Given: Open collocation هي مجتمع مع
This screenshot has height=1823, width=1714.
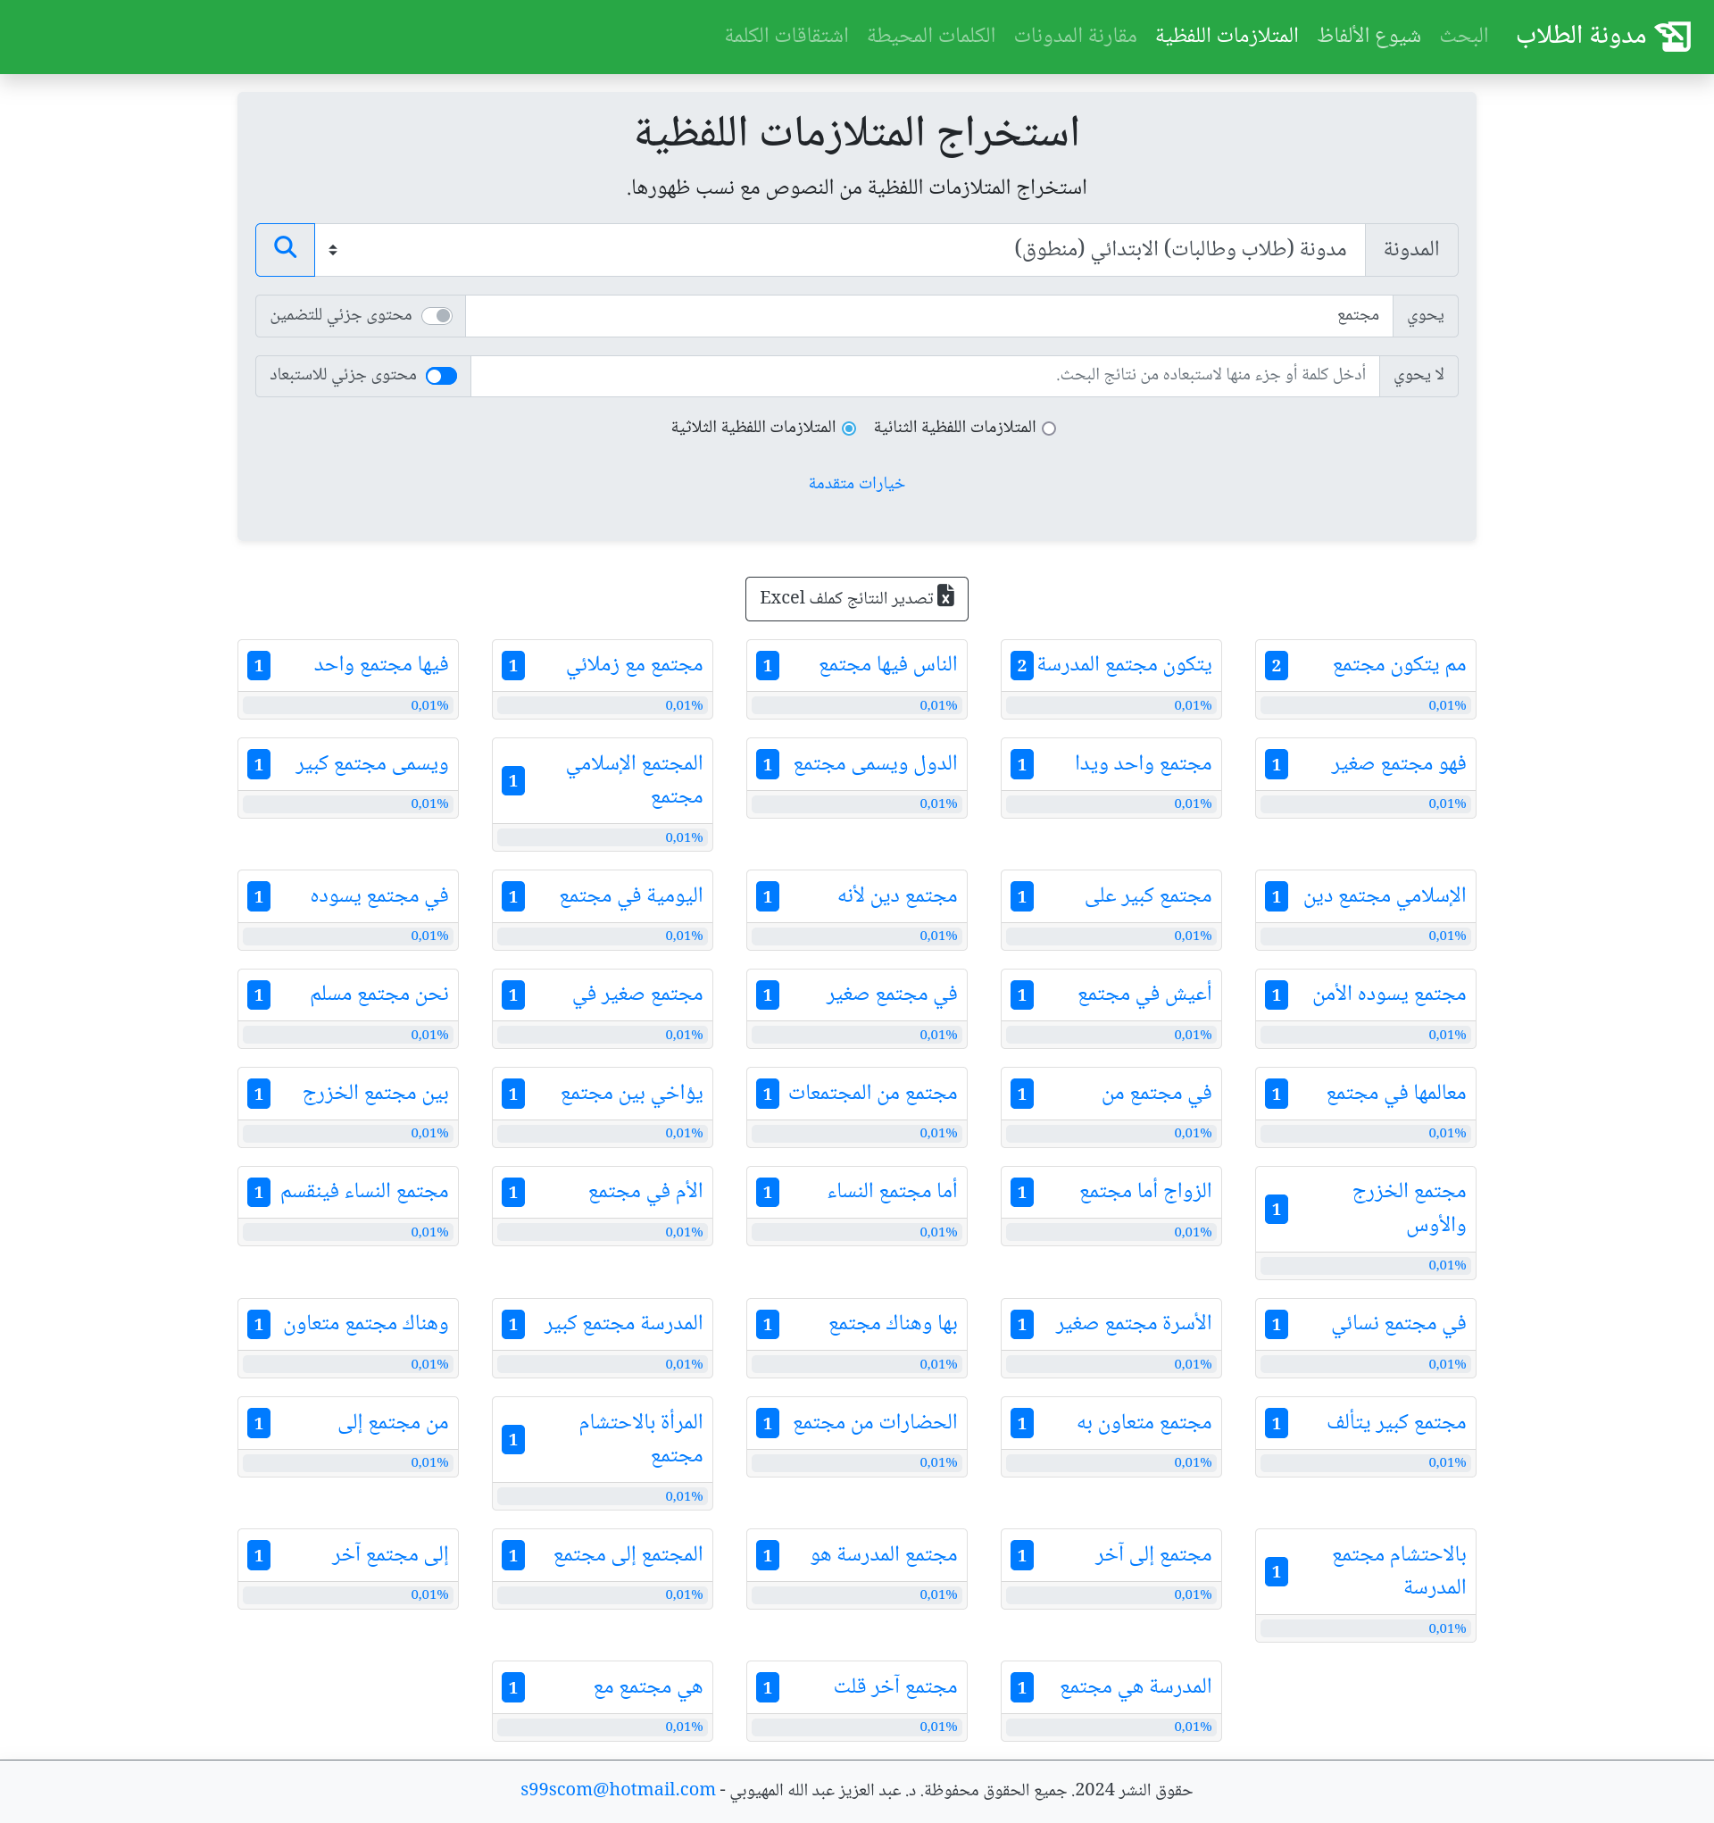Looking at the screenshot, I should (x=647, y=1687).
